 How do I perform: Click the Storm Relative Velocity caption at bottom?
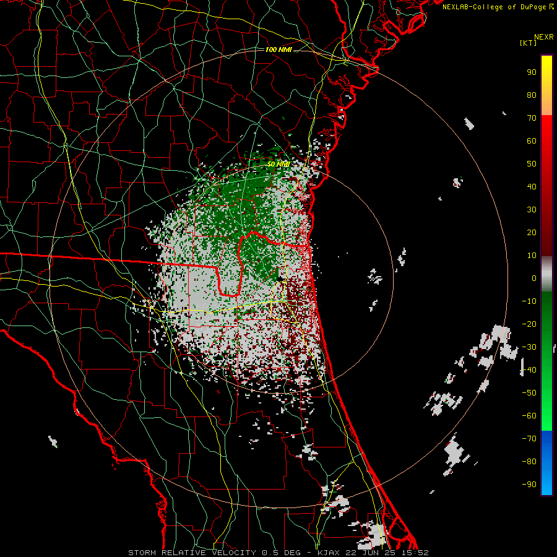[279, 553]
